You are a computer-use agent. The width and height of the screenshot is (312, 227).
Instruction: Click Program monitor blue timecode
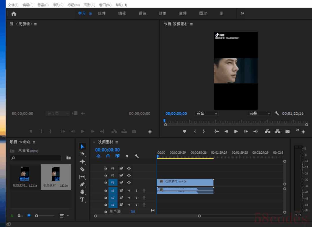tap(176, 113)
